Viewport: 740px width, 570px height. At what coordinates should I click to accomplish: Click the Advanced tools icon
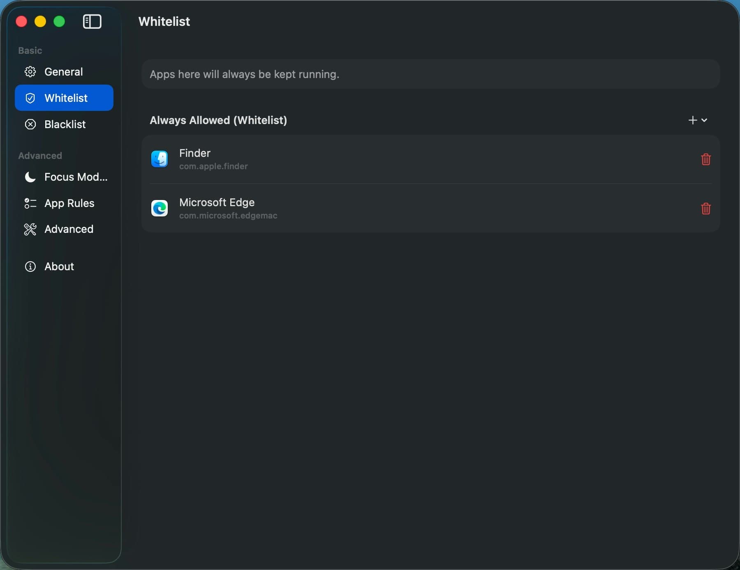30,229
